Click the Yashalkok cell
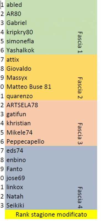The image size is (101, 221). [20, 50]
